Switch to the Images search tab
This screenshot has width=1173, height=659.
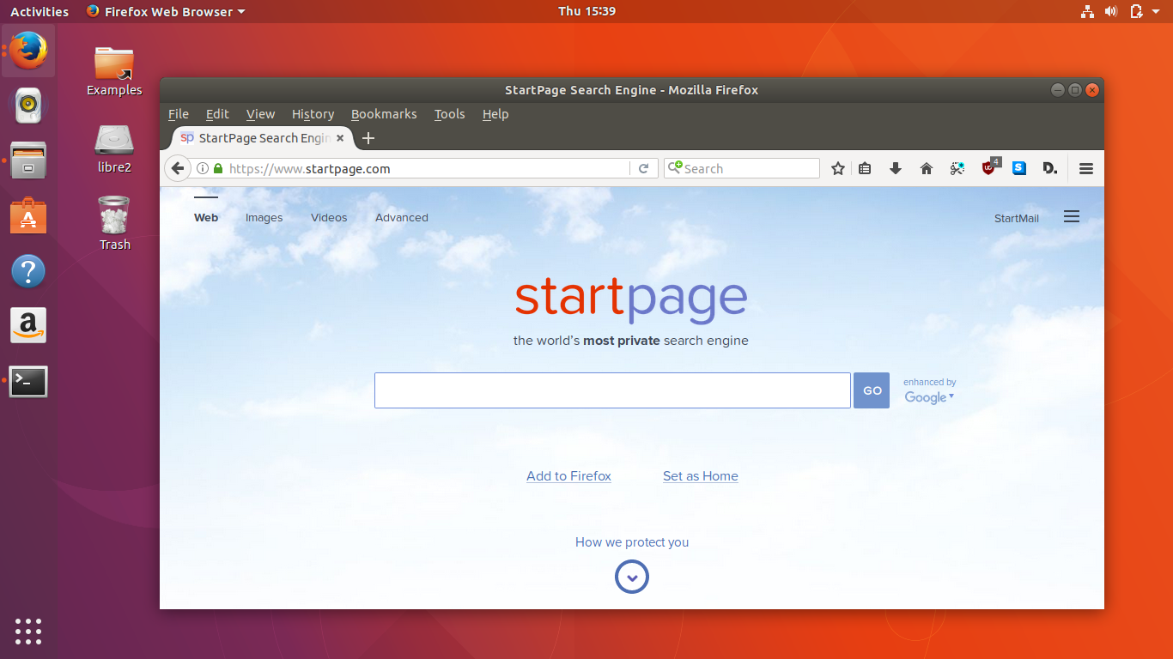click(264, 217)
